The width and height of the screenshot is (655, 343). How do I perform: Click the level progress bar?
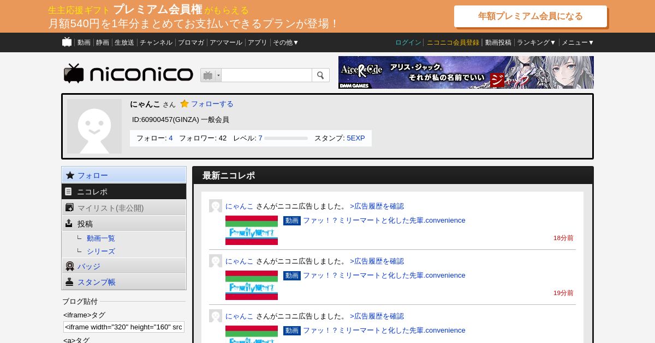(286, 138)
